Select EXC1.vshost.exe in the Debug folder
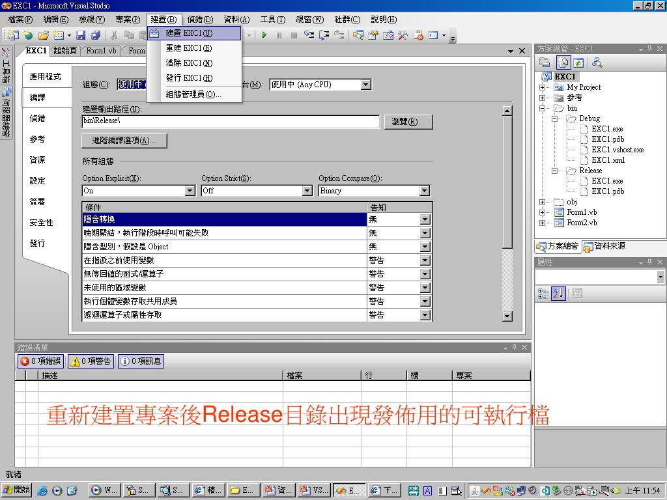The height and width of the screenshot is (500, 667). pos(617,150)
